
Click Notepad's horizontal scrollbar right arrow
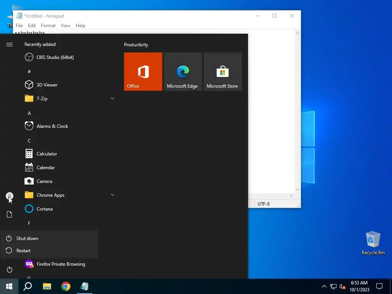point(291,196)
